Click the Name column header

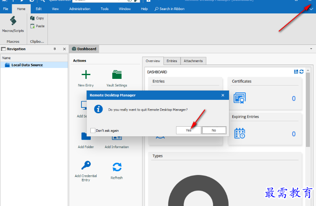(34, 58)
